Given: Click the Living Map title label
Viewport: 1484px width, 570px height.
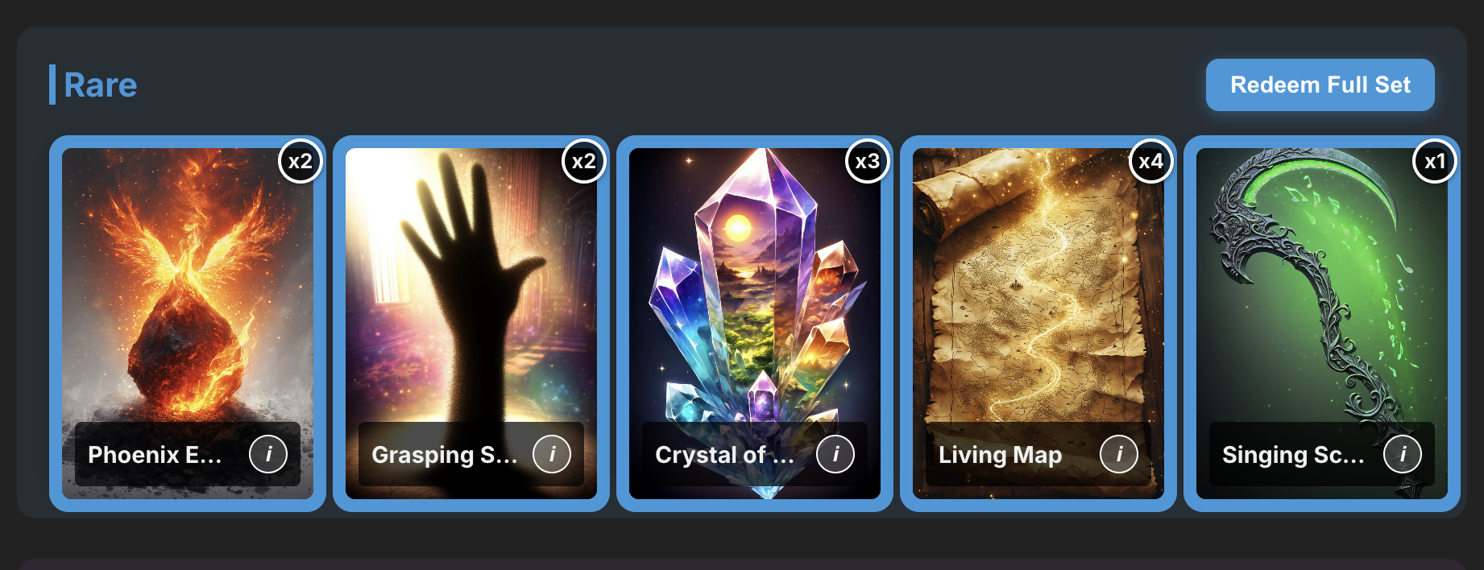Looking at the screenshot, I should pyautogui.click(x=1000, y=455).
